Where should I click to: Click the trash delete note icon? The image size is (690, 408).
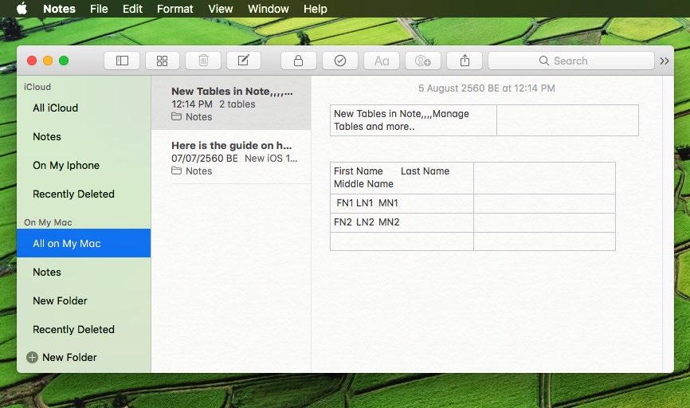pyautogui.click(x=203, y=61)
